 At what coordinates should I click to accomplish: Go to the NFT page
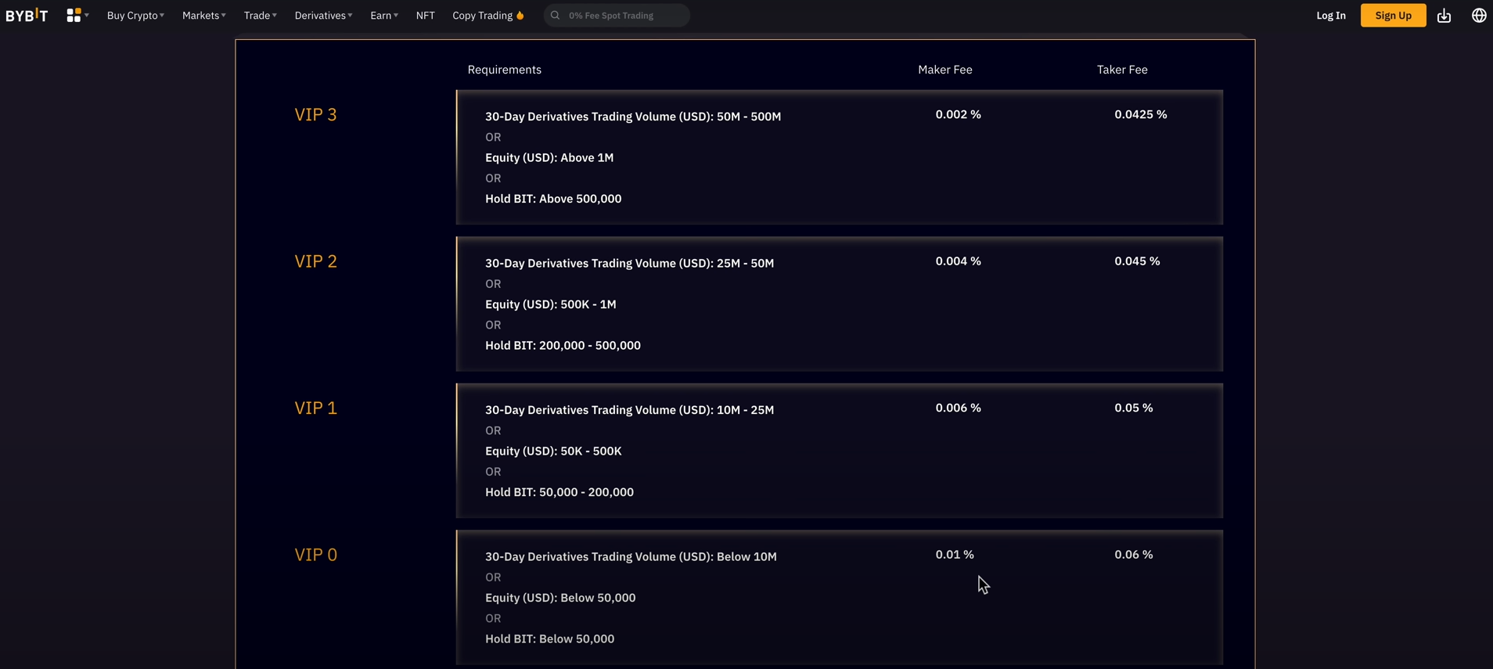point(425,16)
